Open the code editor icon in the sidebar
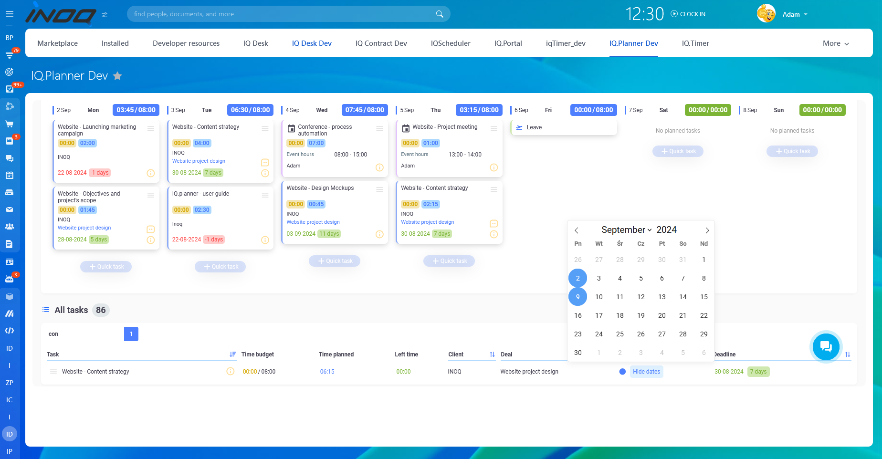Image resolution: width=882 pixels, height=459 pixels. point(10,330)
